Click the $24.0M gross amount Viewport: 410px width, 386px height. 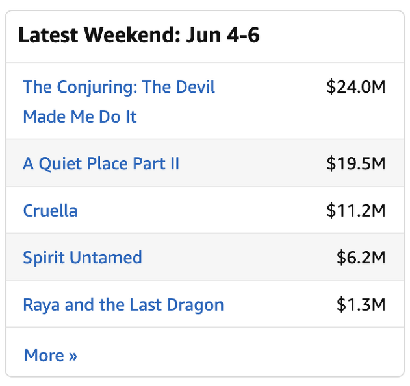point(356,87)
